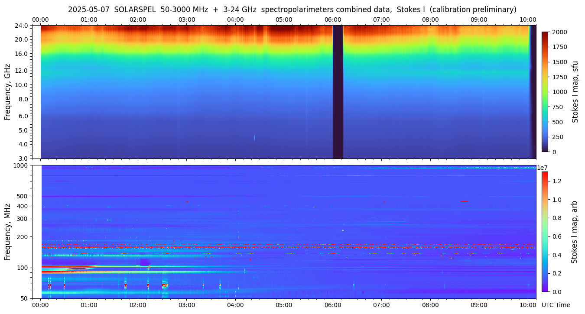Click the red dash near 450 MHz before 09:00
585x314 pixels.
[x=464, y=201]
